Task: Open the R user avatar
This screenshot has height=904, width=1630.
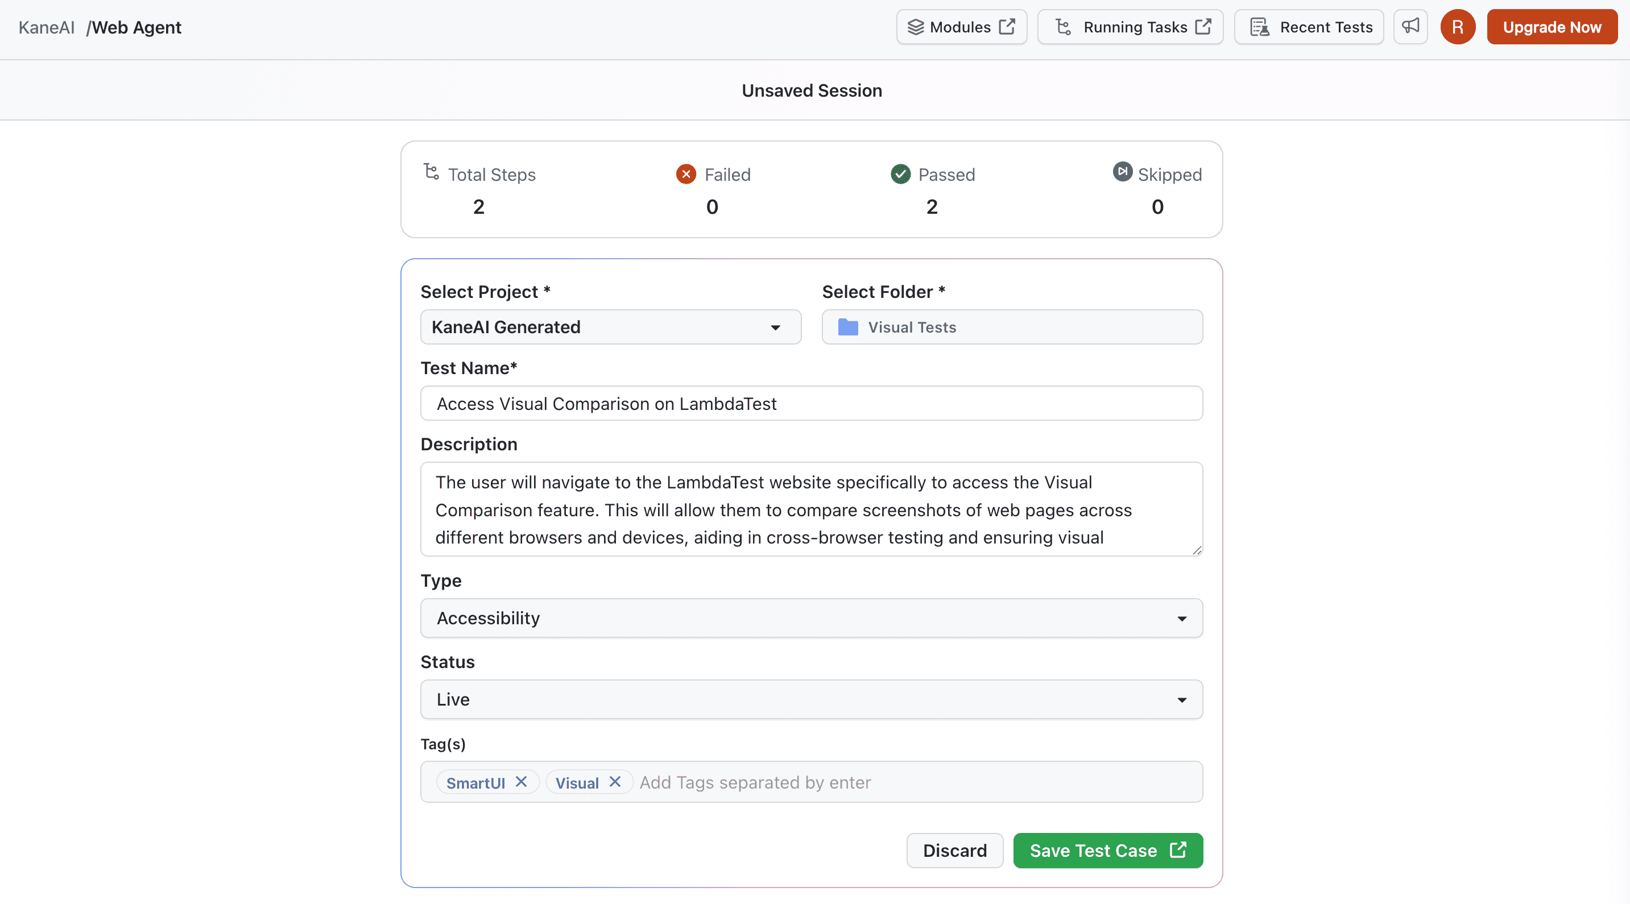Action: (x=1457, y=27)
